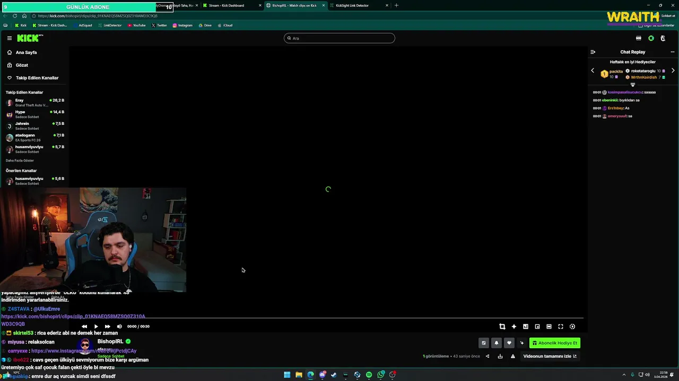Click the sparkles button beside gift sub
The width and height of the screenshot is (679, 381).
tap(522, 343)
